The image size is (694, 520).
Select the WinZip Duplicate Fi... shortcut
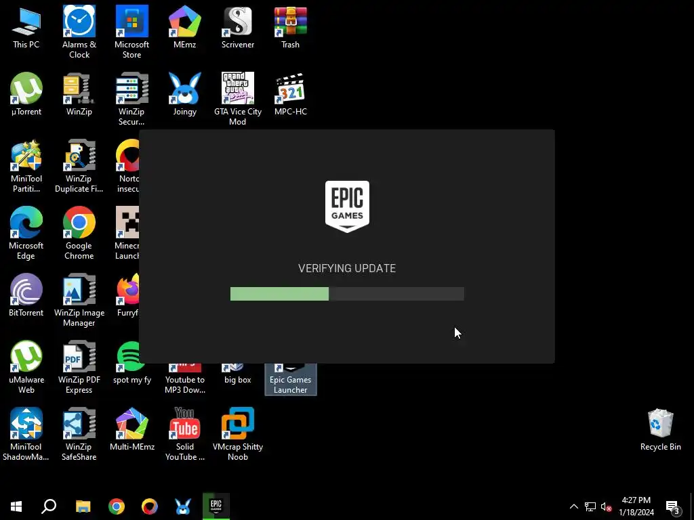[79, 167]
